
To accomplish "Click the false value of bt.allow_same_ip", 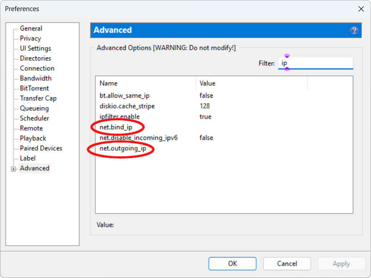I will point(206,95).
